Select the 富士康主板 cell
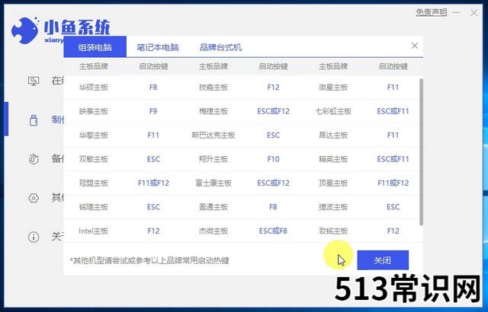The height and width of the screenshot is (312, 488). (x=213, y=183)
